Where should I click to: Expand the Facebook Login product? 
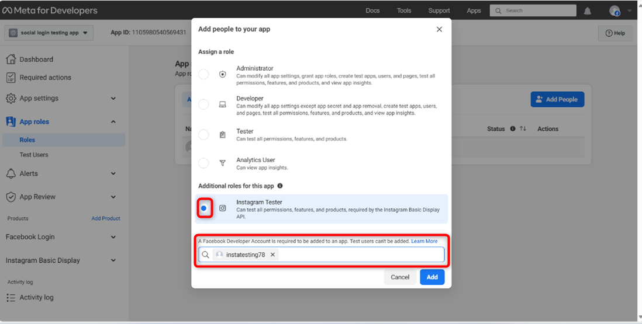point(113,237)
